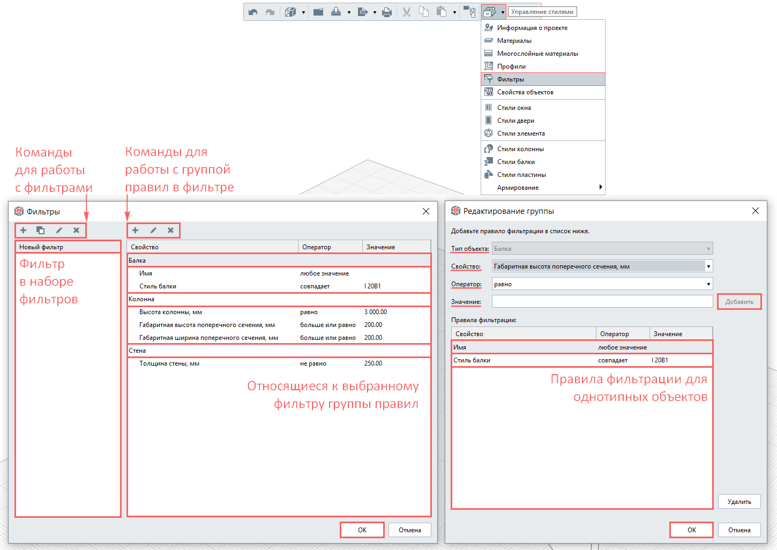This screenshot has width=777, height=550.
Task: Select the Толщина стены, мм row
Action: 279,363
